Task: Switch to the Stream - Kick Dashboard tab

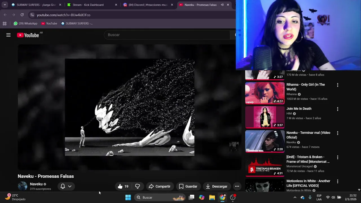Action: pos(92,5)
